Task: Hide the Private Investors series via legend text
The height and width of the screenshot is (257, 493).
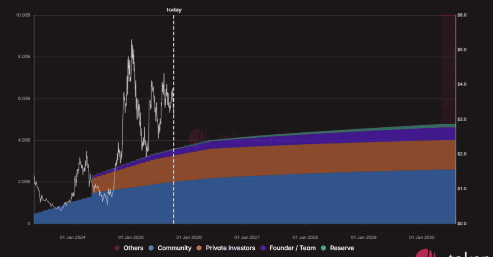Action: click(x=230, y=248)
